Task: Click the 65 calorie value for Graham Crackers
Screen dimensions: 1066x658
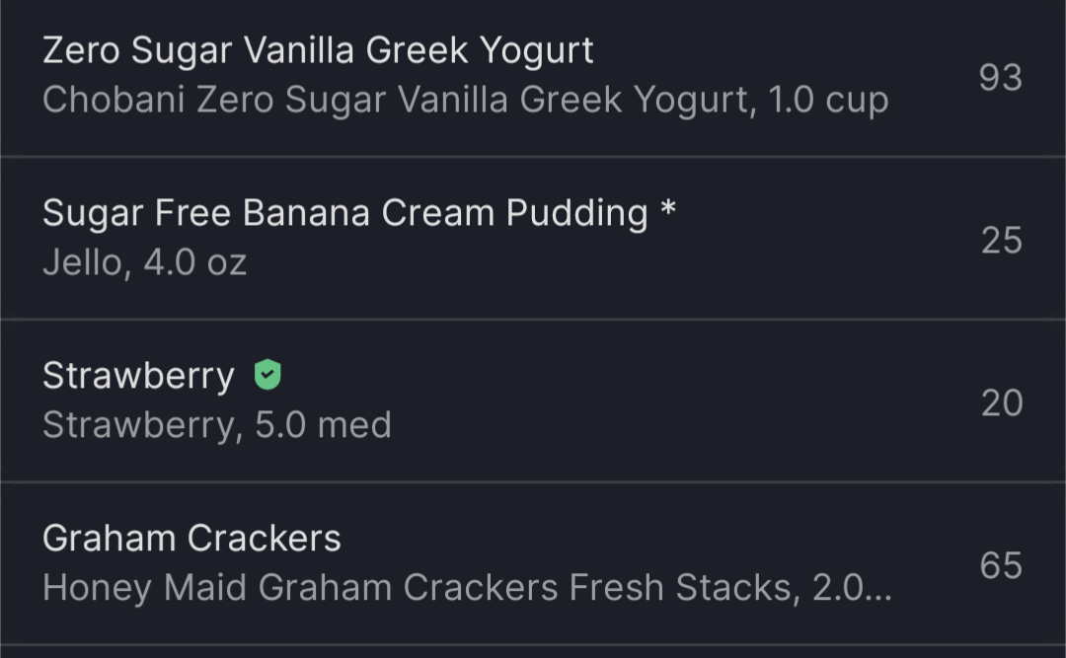Action: click(x=1001, y=565)
